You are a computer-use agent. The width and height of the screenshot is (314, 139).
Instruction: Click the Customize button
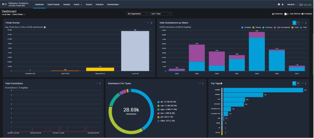(277, 14)
